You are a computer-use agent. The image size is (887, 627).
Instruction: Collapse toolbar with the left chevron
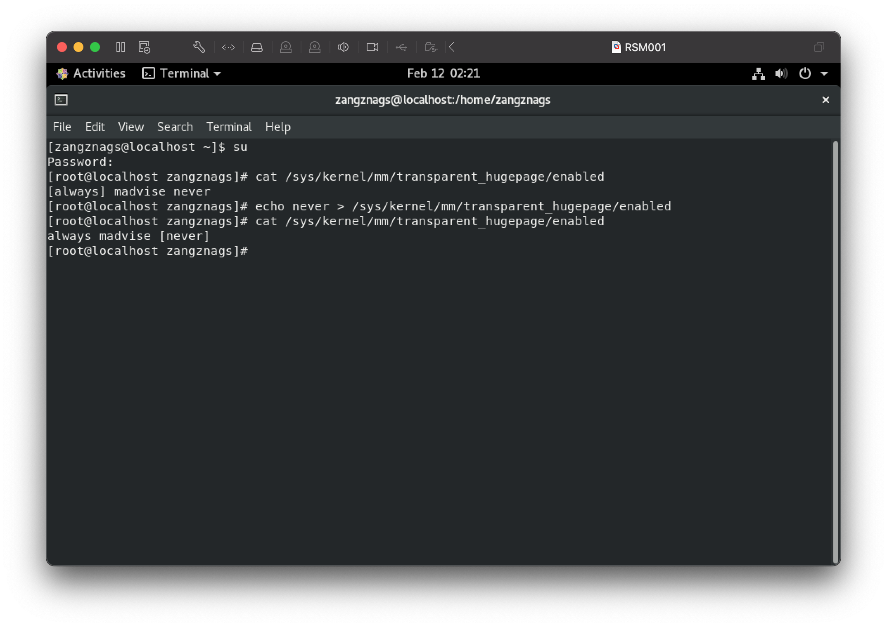coord(452,47)
